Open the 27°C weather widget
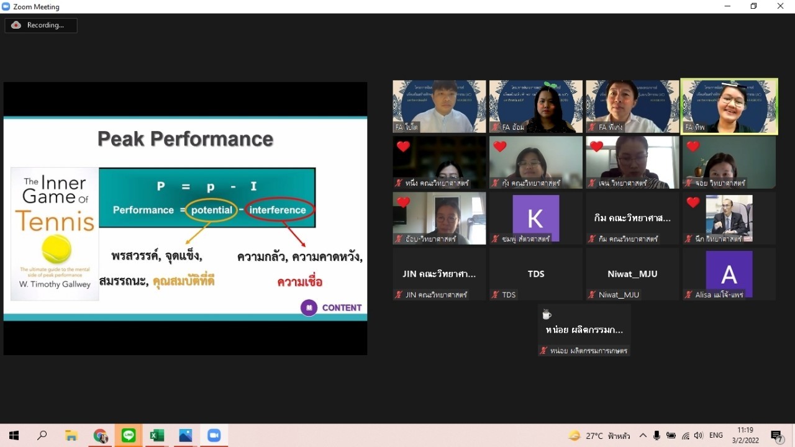This screenshot has height=447, width=795. [599, 435]
